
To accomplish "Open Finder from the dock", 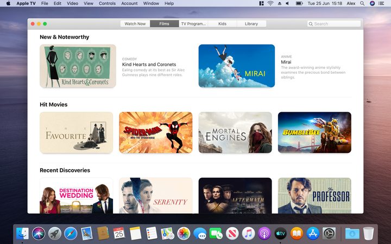I will tap(22, 234).
